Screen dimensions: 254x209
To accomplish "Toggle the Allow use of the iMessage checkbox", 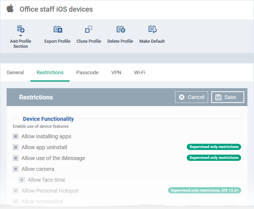I will tap(16, 158).
